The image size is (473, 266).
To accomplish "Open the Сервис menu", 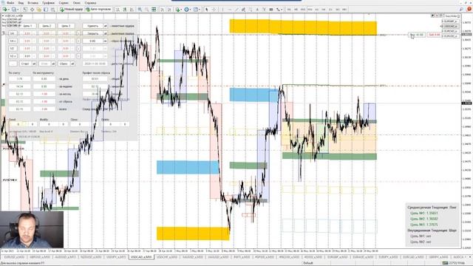I will [x=64, y=3].
